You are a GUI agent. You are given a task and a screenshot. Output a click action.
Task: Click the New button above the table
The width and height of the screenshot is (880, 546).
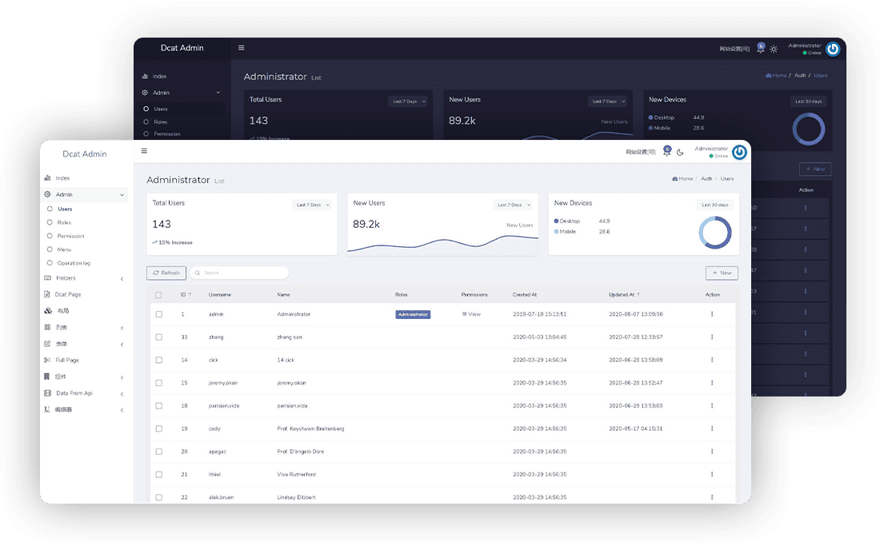point(722,273)
